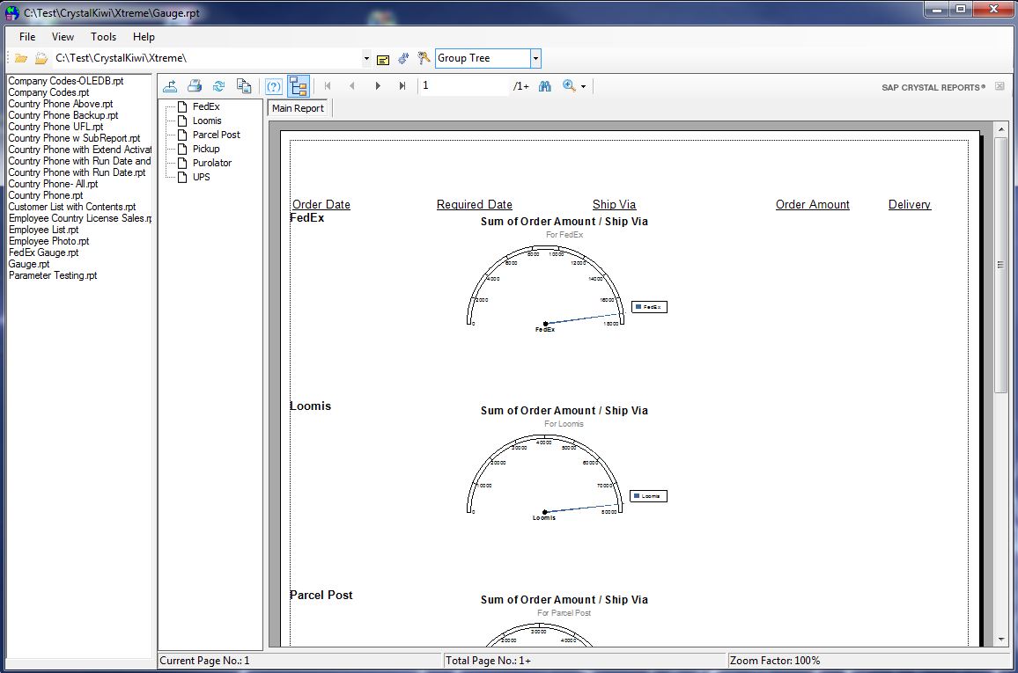Click the Ship Via column header
The width and height of the screenshot is (1018, 673).
614,204
